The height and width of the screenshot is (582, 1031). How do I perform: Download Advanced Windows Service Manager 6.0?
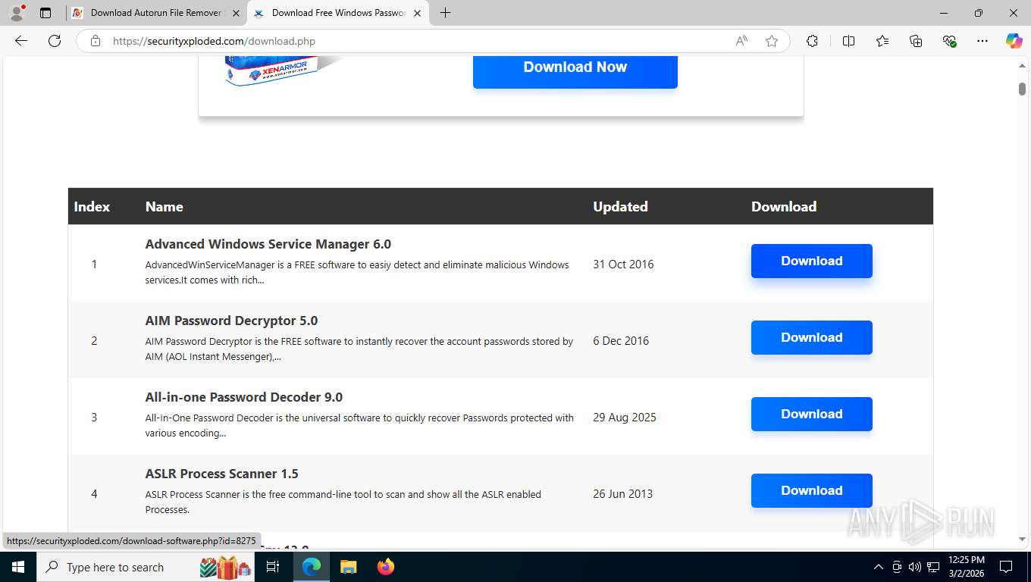click(x=812, y=261)
